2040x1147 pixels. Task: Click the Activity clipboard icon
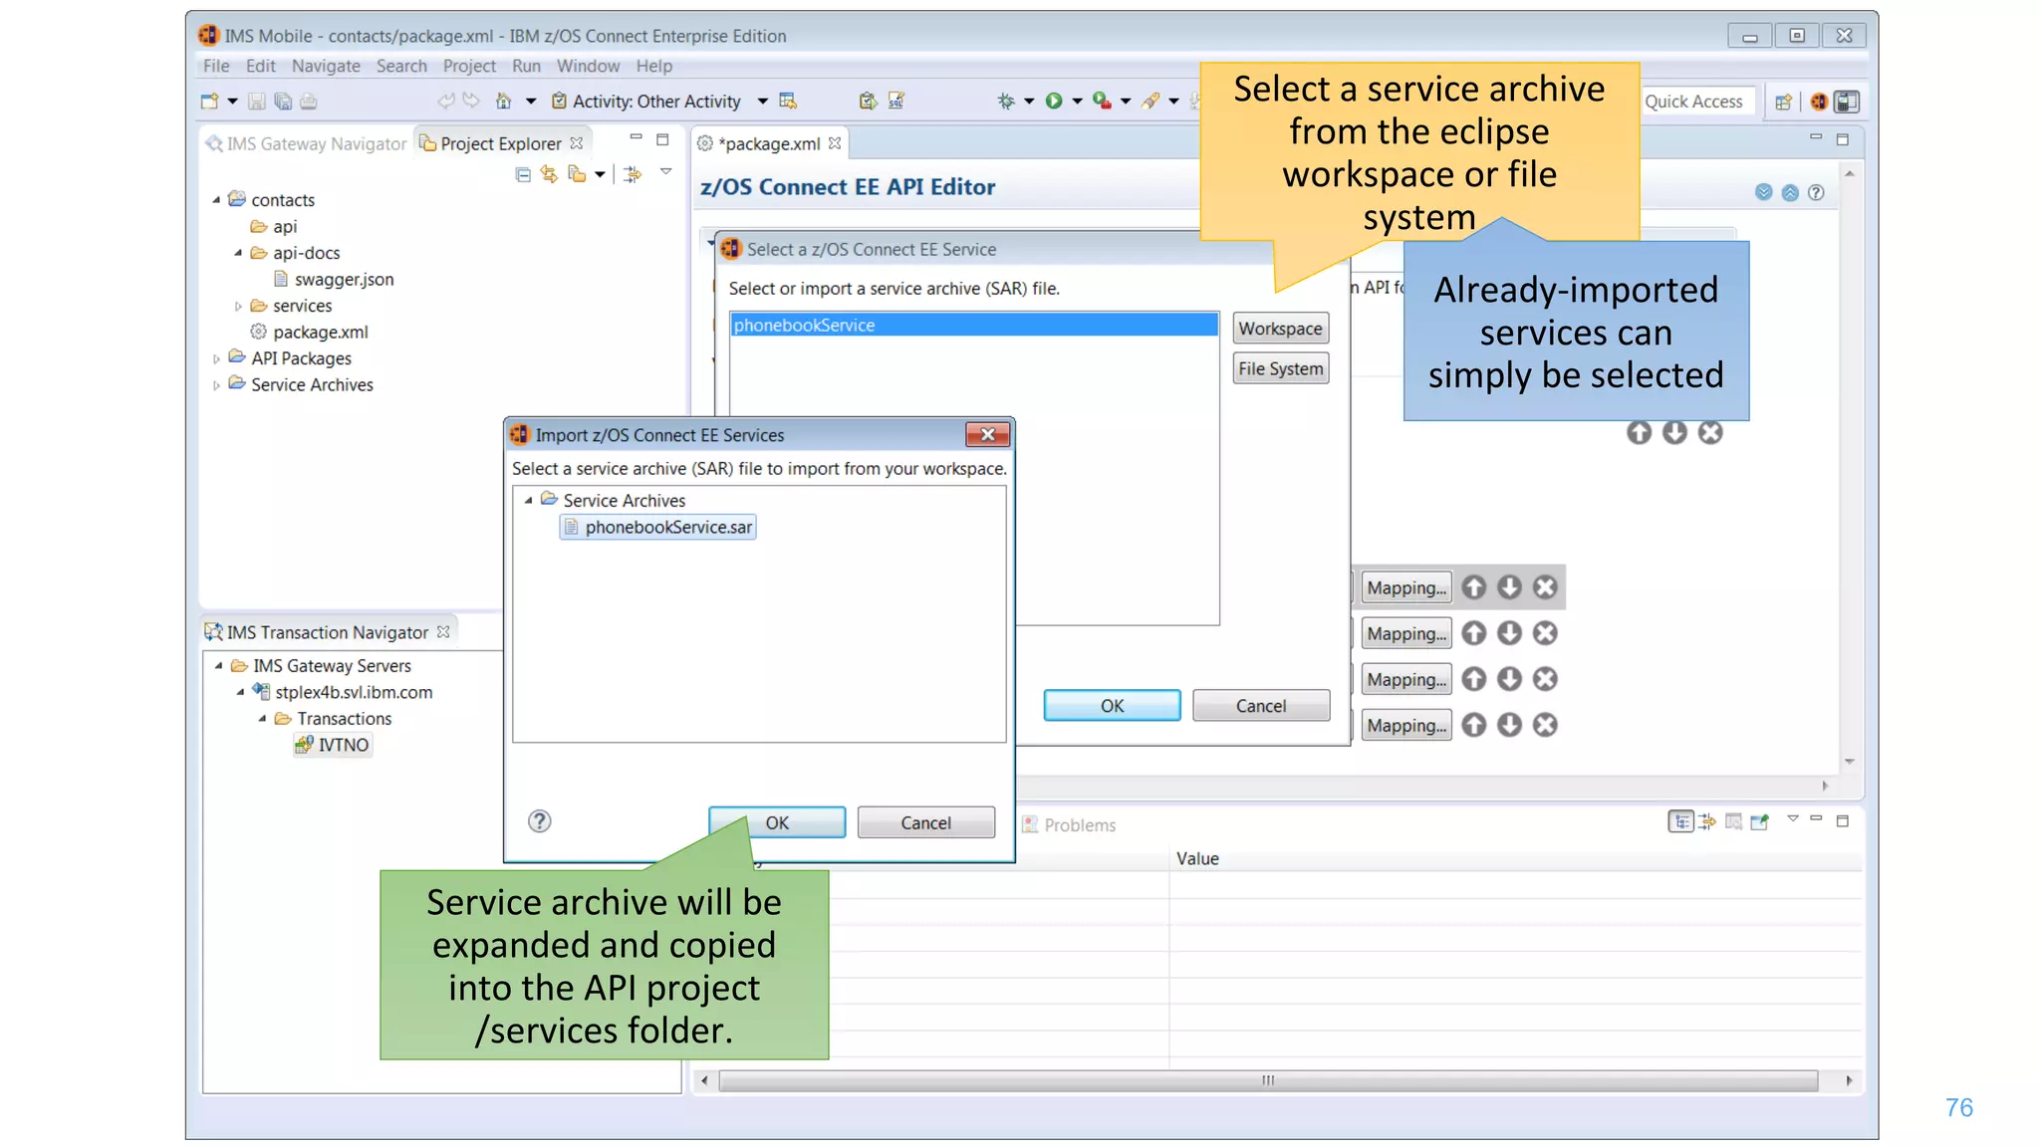coord(559,101)
